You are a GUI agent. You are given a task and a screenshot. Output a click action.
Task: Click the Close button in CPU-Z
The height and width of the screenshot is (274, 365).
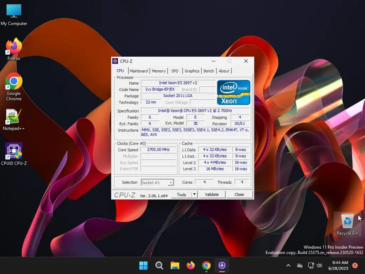click(239, 194)
